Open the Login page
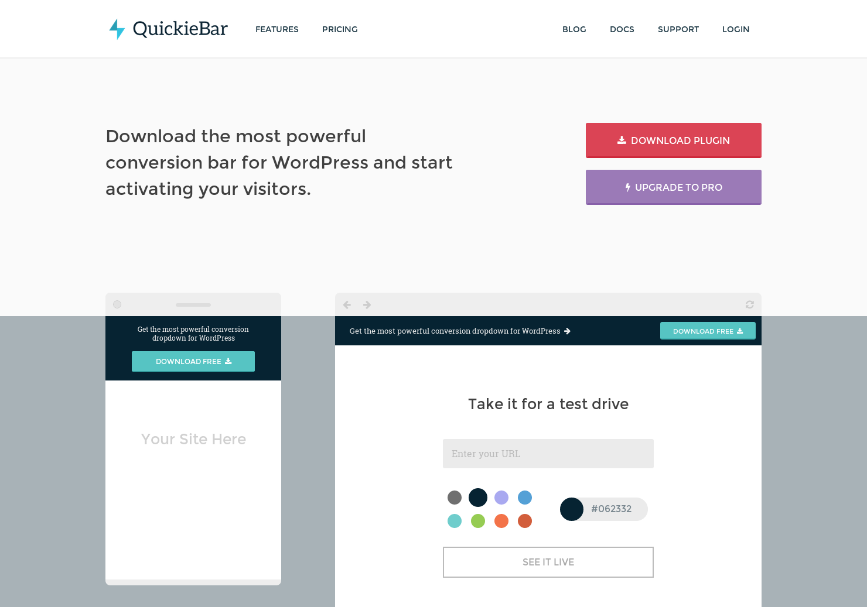 pos(736,29)
